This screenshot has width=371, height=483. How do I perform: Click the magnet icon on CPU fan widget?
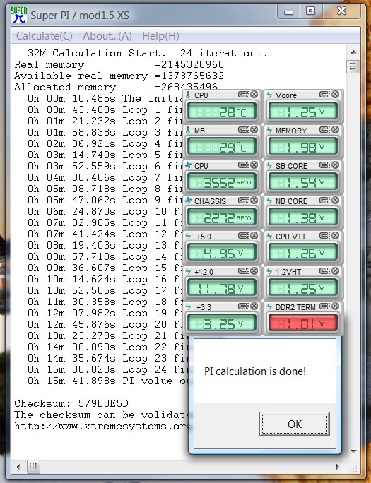243,165
